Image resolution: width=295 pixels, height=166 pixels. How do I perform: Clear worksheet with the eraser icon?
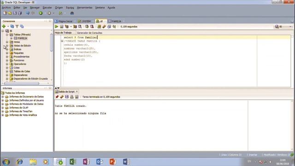coord(104,27)
